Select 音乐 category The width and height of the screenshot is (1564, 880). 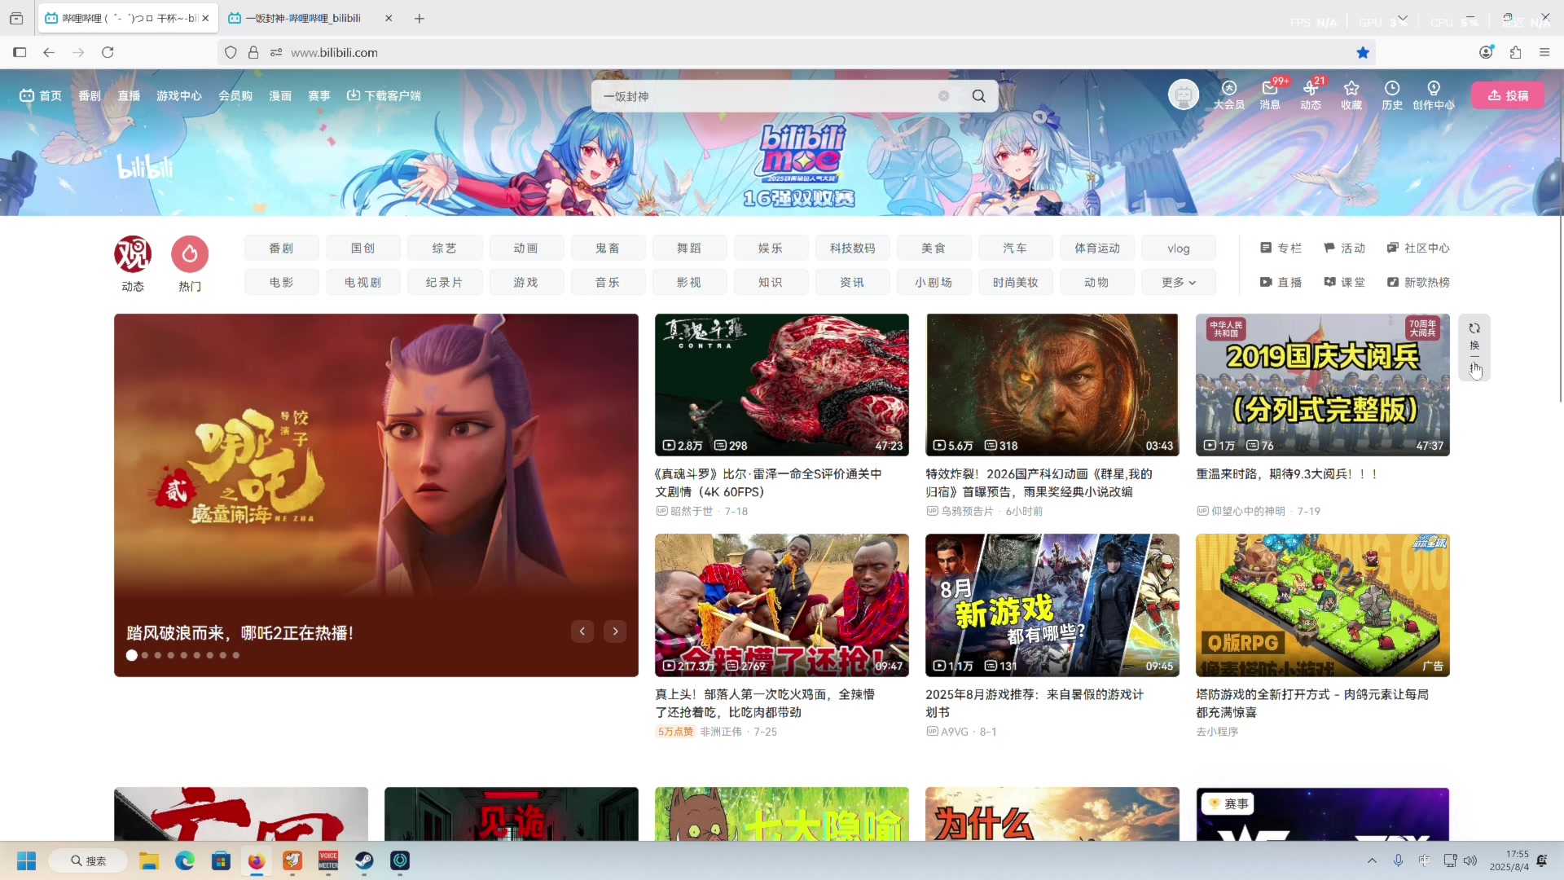point(608,282)
